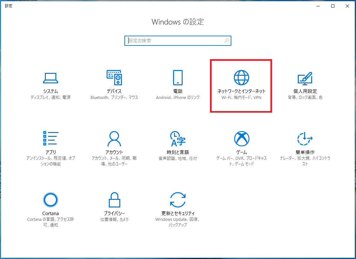Click the 簡単操作 dashed clock icon
Screen dimensions: 356x259
click(x=305, y=138)
